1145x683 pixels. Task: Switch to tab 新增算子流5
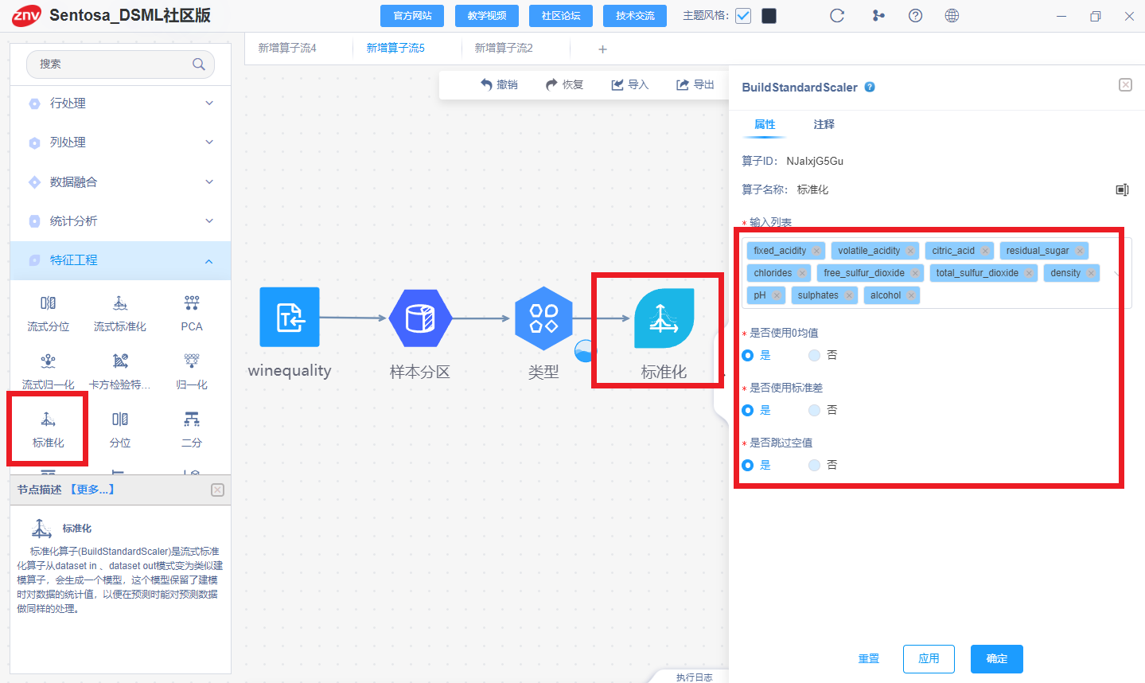click(395, 48)
